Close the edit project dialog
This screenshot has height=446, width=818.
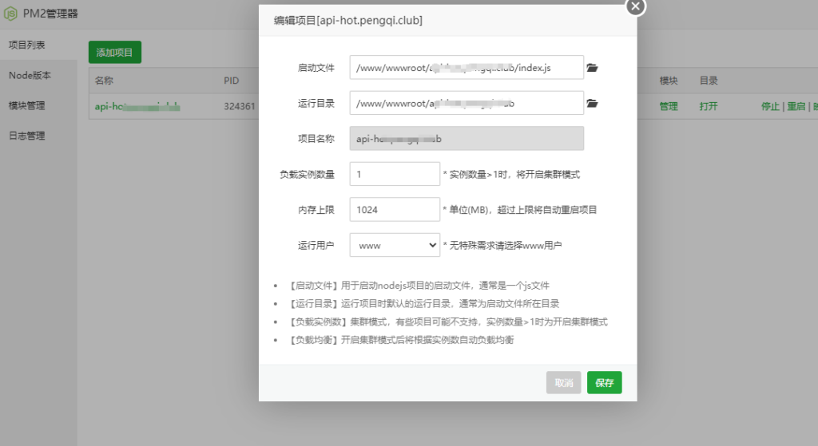coord(635,6)
